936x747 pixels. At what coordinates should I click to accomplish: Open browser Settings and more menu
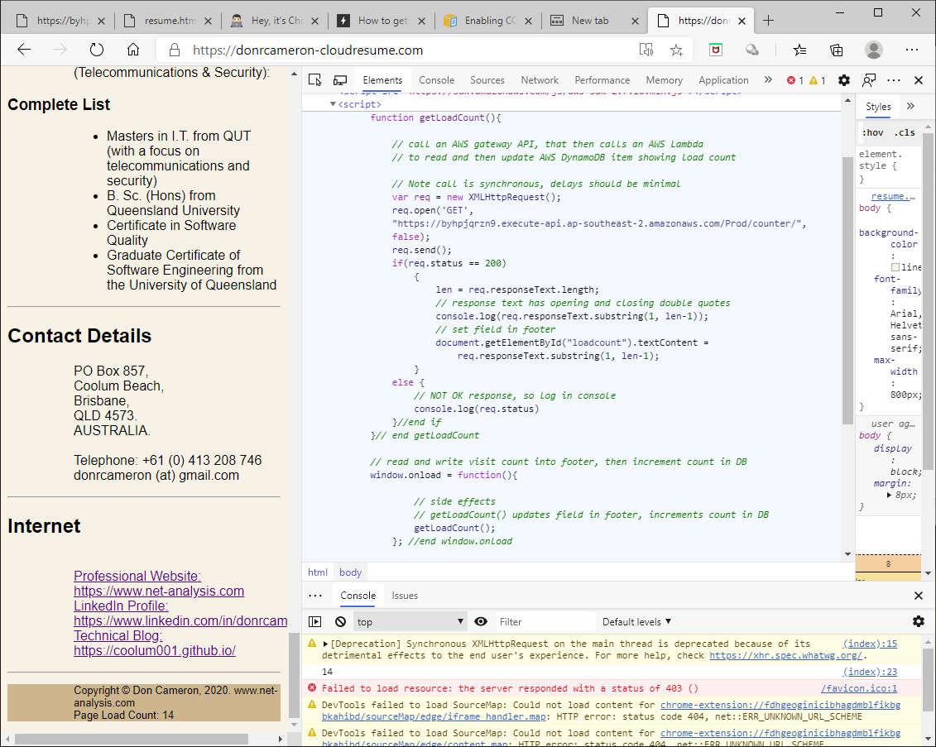(911, 50)
